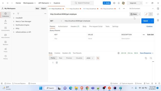Open the Mock Servers sidebar panel
The width and height of the screenshot is (161, 91).
coord(6,36)
